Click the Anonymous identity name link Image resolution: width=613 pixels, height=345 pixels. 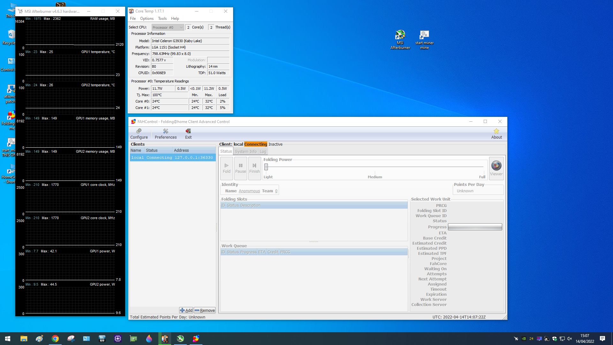(x=249, y=191)
